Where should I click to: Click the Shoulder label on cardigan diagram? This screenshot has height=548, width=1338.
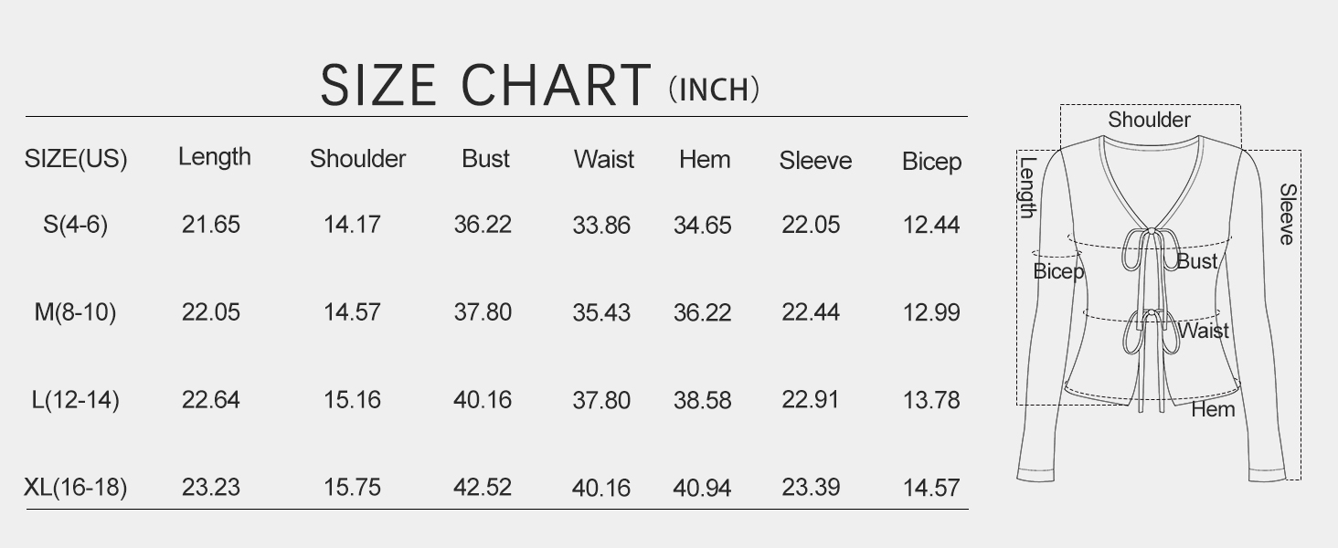click(1149, 120)
